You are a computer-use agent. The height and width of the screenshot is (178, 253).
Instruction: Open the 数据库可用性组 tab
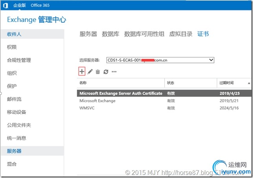[x=144, y=34]
